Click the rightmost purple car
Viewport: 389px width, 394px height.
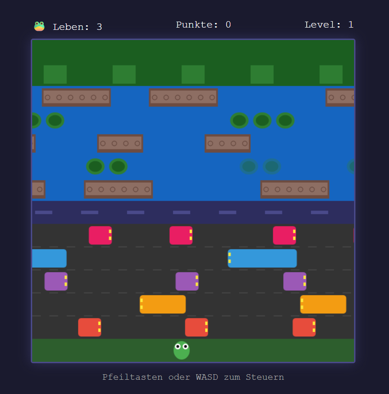pos(295,281)
